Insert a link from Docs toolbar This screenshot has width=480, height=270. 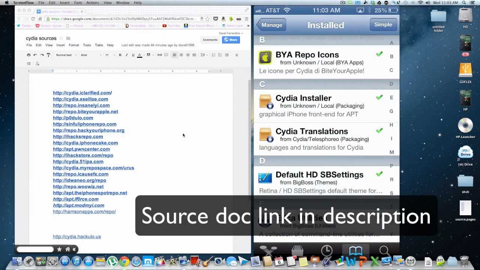[160, 55]
